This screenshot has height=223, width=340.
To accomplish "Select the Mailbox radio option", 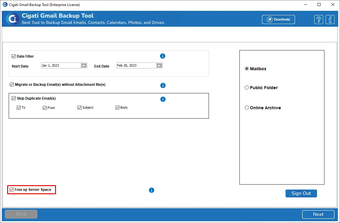I will pos(247,69).
